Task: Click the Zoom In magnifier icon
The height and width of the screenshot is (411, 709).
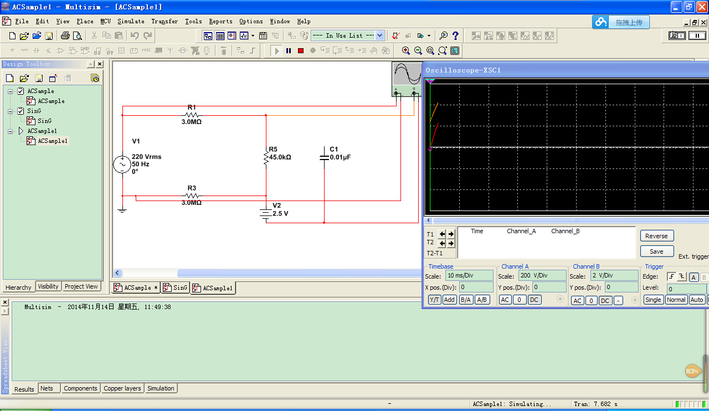Action: click(x=406, y=50)
